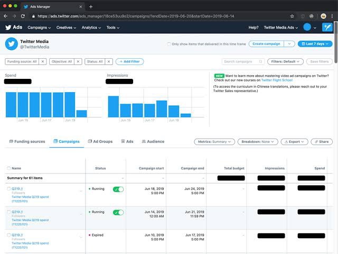This screenshot has height=254, width=338.
Task: Go back with browser back arrow
Action: pyautogui.click(x=6, y=16)
